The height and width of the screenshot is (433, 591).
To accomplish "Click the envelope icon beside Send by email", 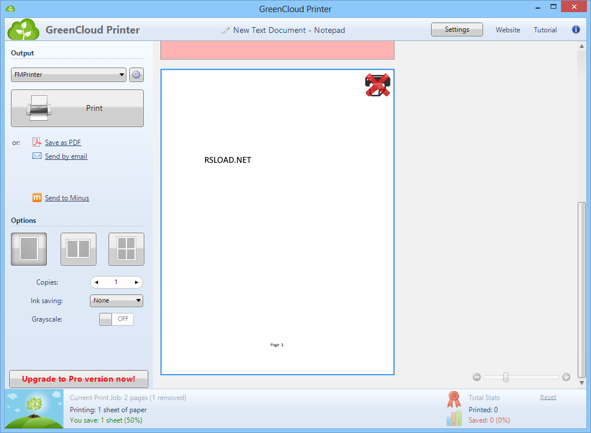I will 36,156.
